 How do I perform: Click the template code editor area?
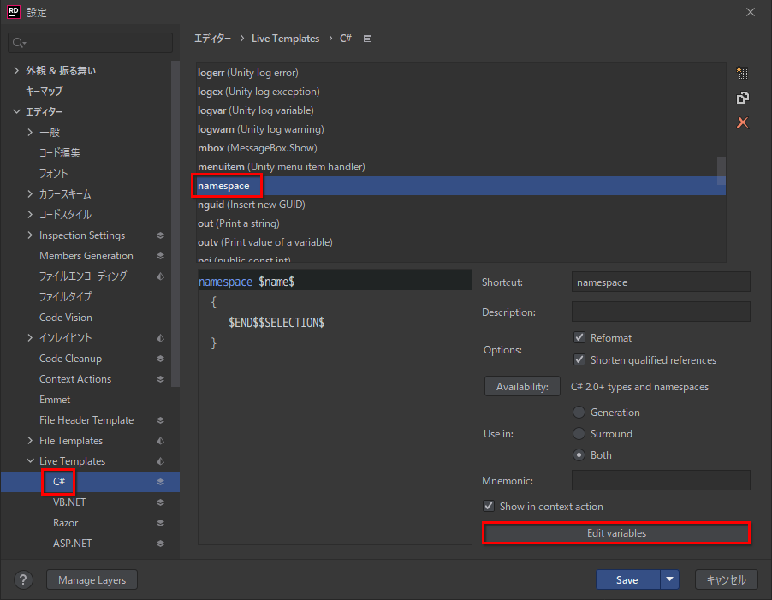click(335, 407)
